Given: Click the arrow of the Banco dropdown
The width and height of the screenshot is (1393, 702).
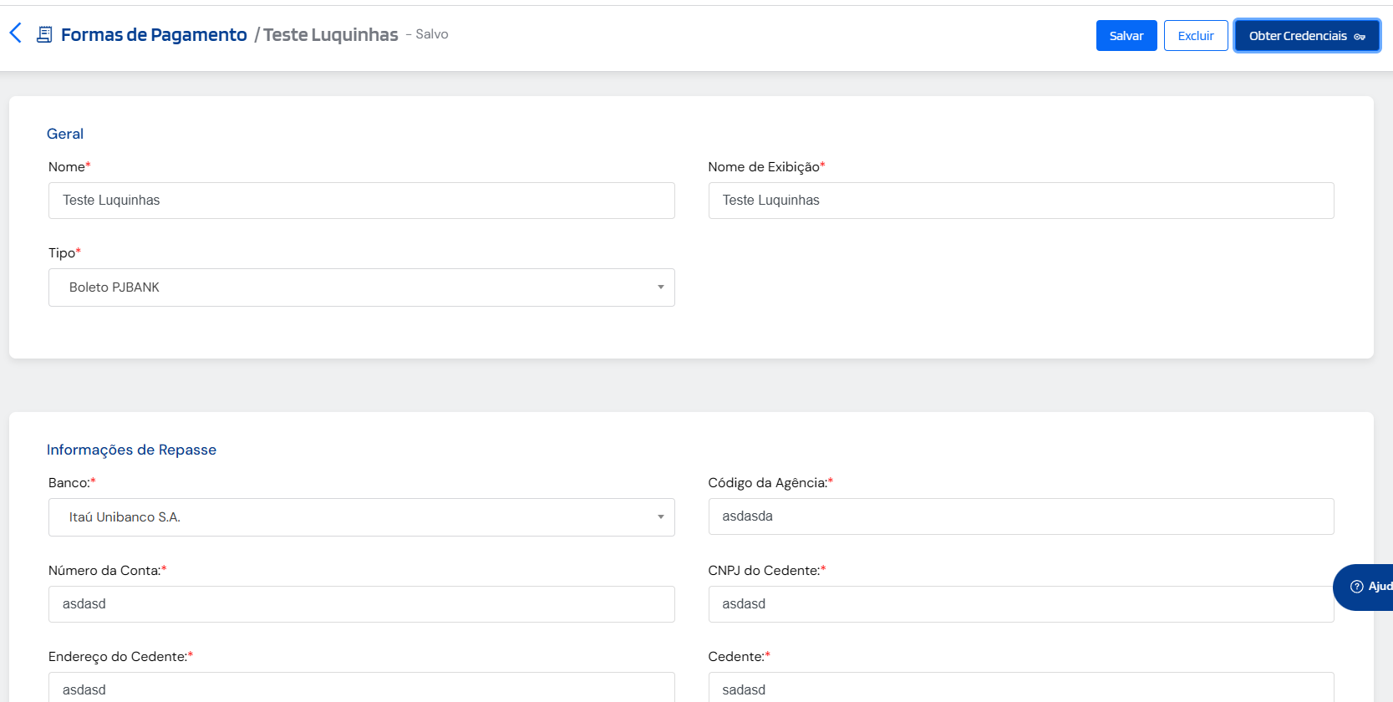Looking at the screenshot, I should click(x=660, y=517).
